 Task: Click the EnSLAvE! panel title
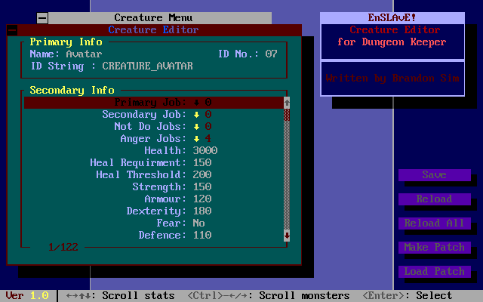tap(392, 18)
